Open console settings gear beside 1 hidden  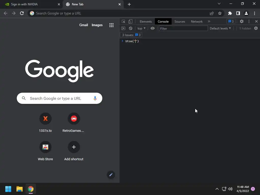(x=256, y=28)
